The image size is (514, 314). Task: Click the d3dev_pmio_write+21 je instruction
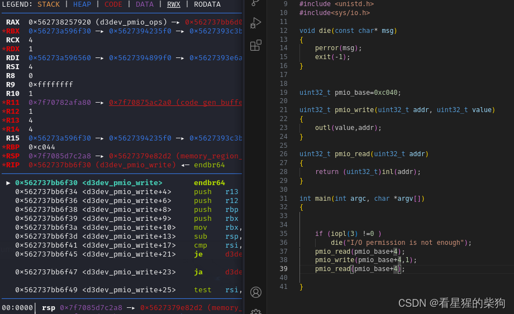tap(198, 254)
